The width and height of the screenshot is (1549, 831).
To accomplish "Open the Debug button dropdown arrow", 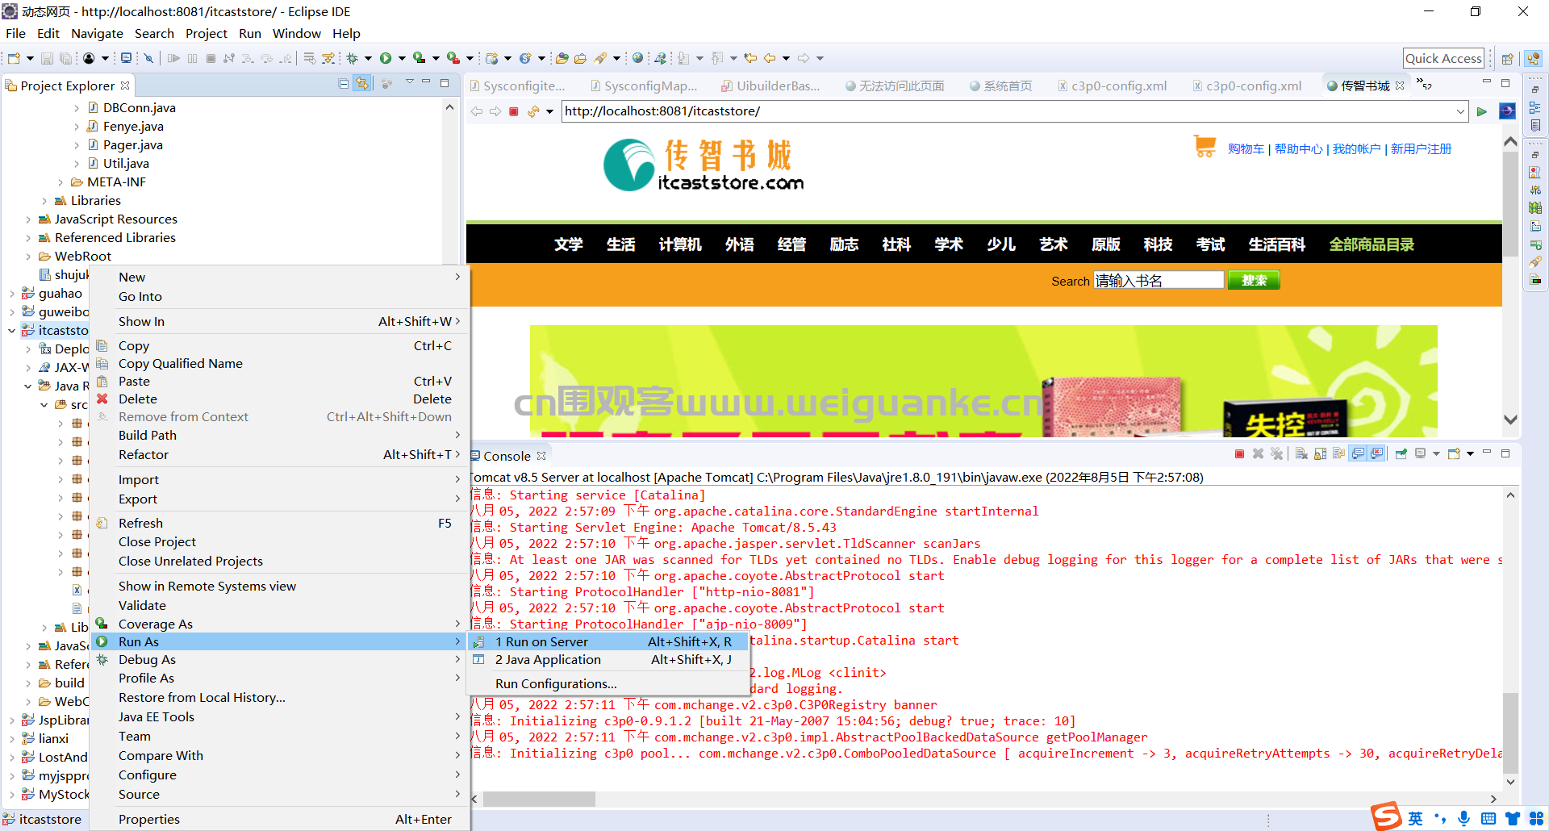I will [x=368, y=58].
